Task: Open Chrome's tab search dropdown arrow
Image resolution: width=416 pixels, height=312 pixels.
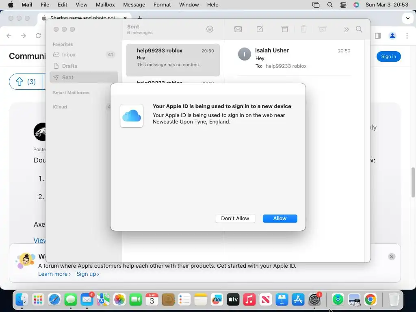Action: point(408,18)
